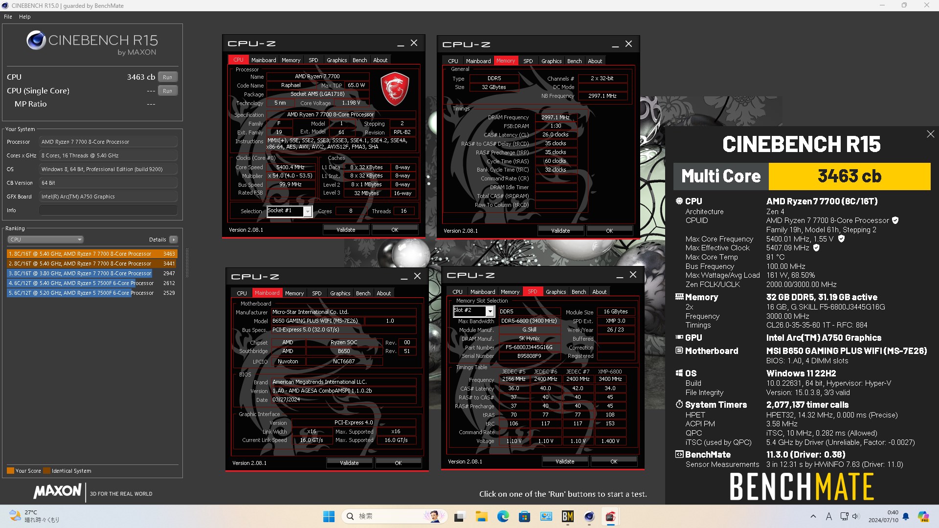This screenshot has width=939, height=528.
Task: Click Validate in the CPU-Z SPD window
Action: pyautogui.click(x=565, y=462)
